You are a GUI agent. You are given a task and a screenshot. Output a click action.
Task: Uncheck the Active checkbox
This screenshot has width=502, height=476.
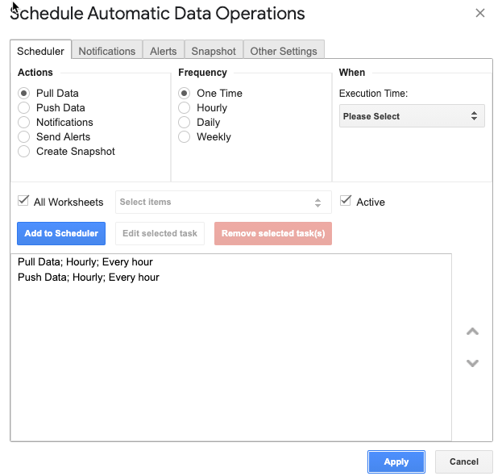tap(346, 201)
